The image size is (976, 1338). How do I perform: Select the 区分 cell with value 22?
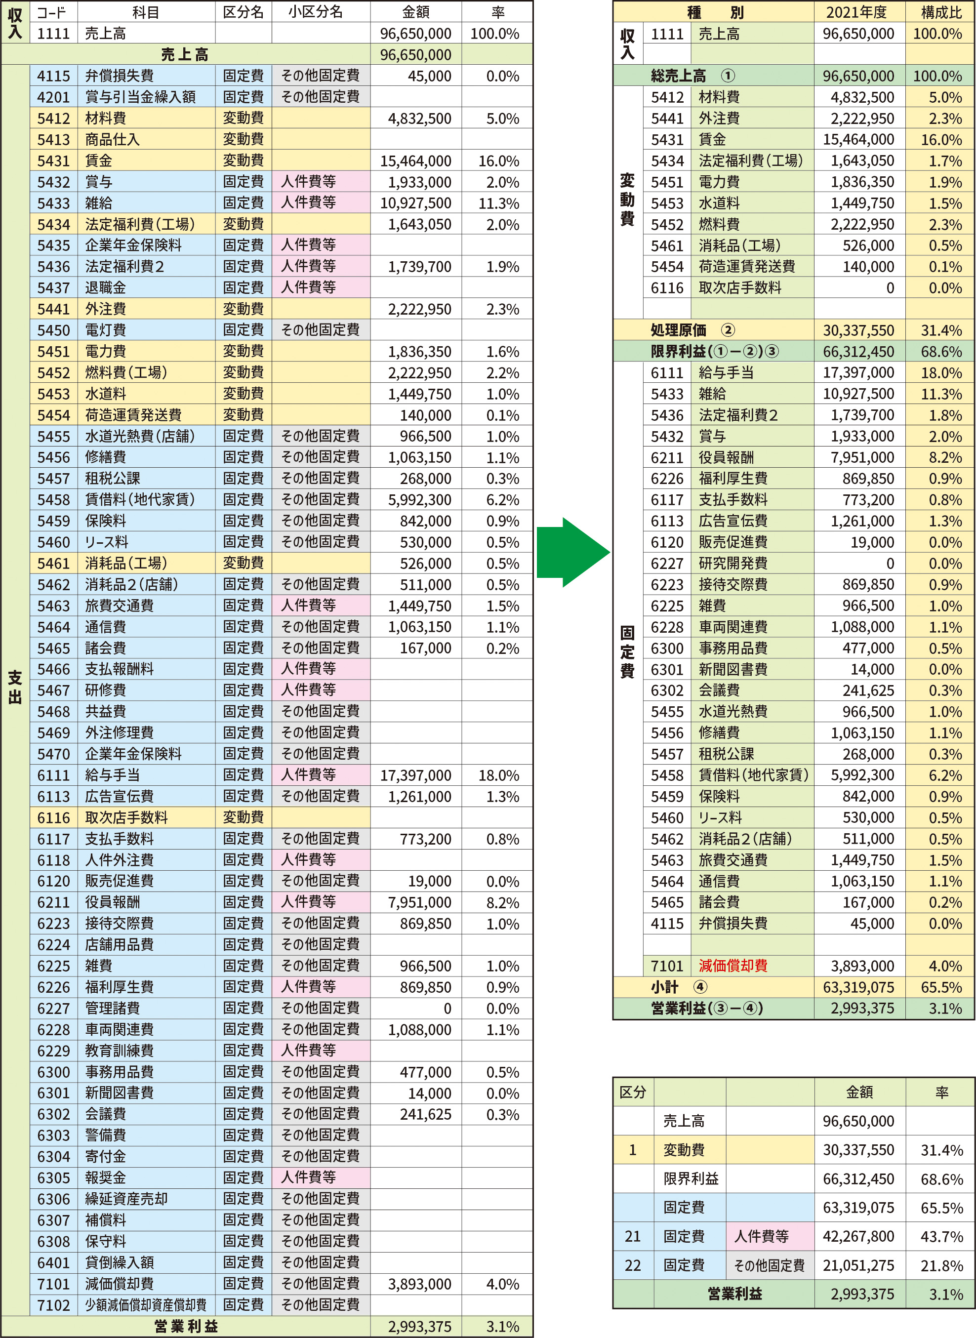(633, 1265)
